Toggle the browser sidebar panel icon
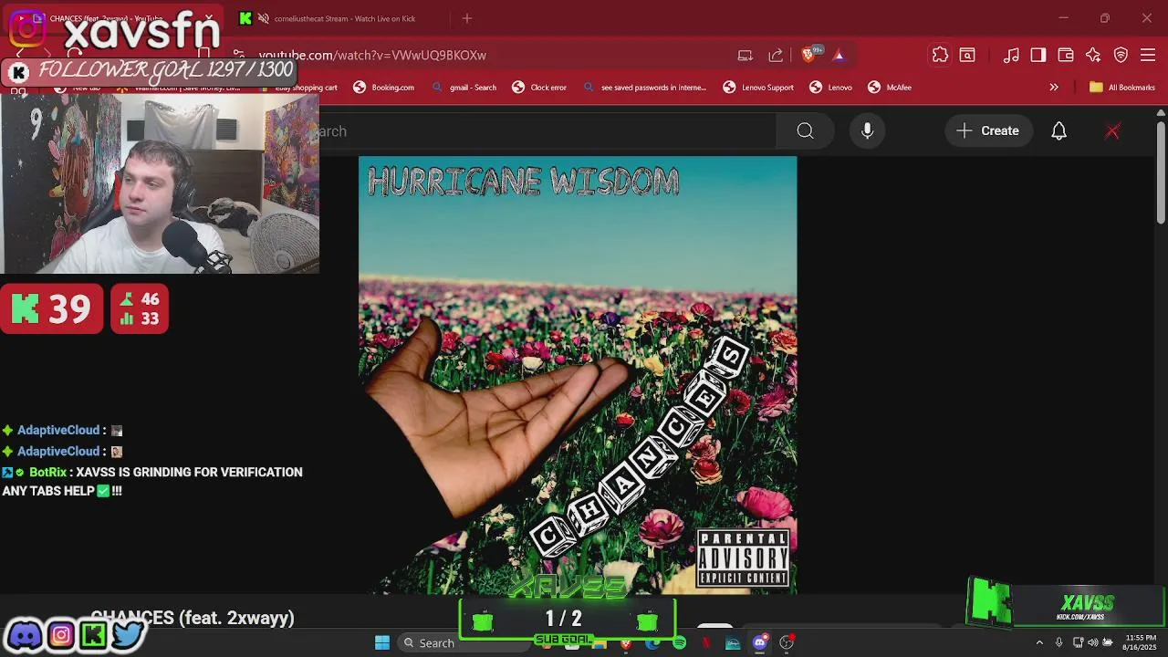 [1038, 56]
